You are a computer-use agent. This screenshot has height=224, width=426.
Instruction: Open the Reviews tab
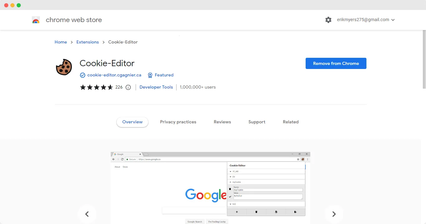pyautogui.click(x=222, y=122)
